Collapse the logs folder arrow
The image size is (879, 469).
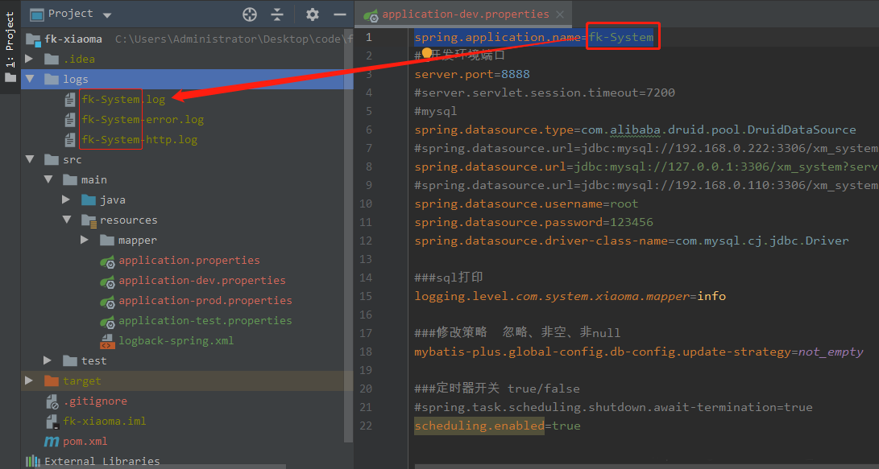[30, 79]
